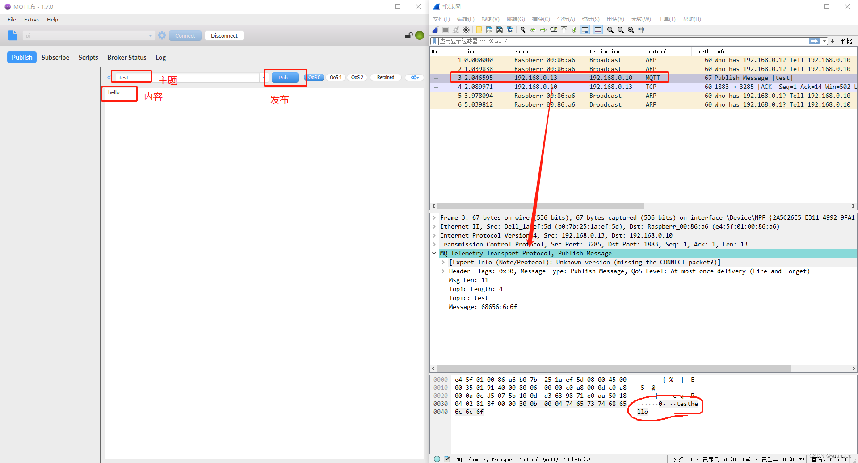Click the Connect button
The width and height of the screenshot is (858, 463).
tap(185, 36)
